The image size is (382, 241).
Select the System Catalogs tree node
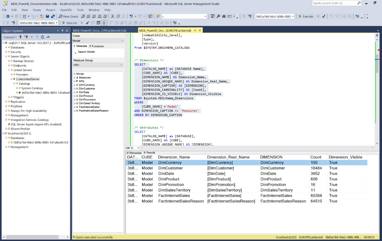[x=32, y=88]
